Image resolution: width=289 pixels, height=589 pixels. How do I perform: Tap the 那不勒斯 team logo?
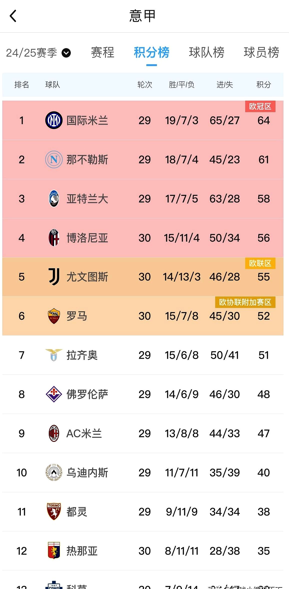pyautogui.click(x=54, y=159)
